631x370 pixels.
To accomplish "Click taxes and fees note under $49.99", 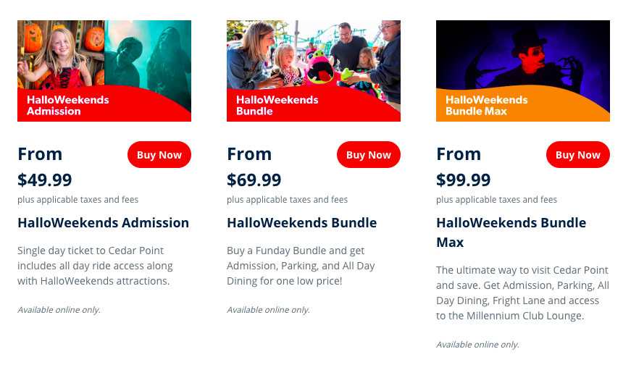I will pyautogui.click(x=78, y=200).
